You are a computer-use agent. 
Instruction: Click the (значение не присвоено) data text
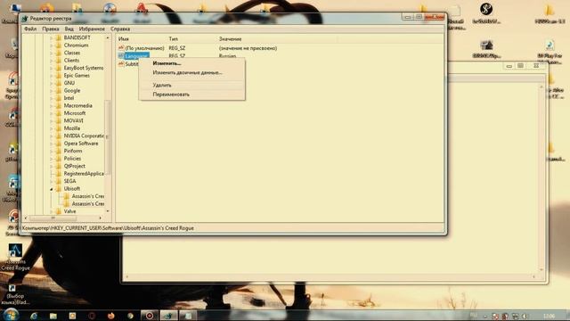[248, 48]
